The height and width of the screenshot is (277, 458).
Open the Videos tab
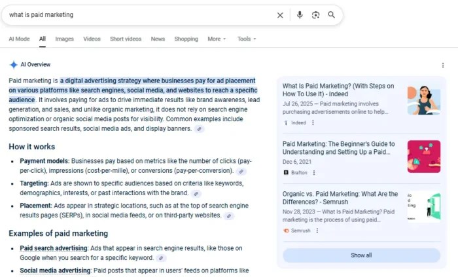pos(92,39)
